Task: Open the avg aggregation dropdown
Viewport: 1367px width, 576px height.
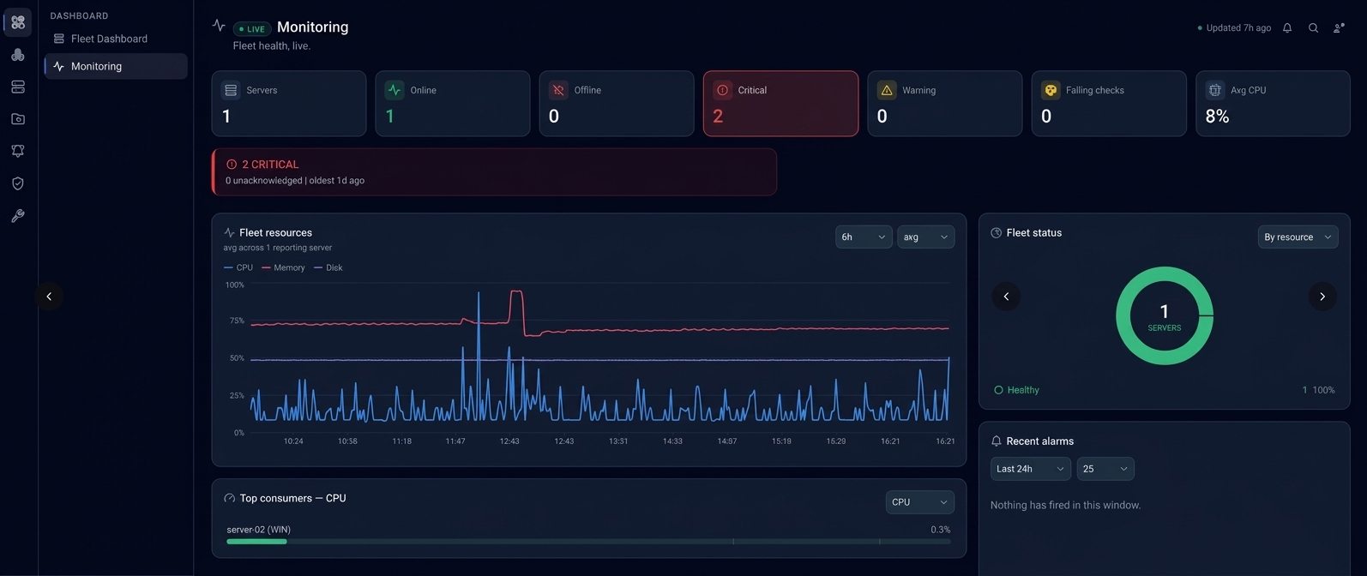Action: pos(926,237)
